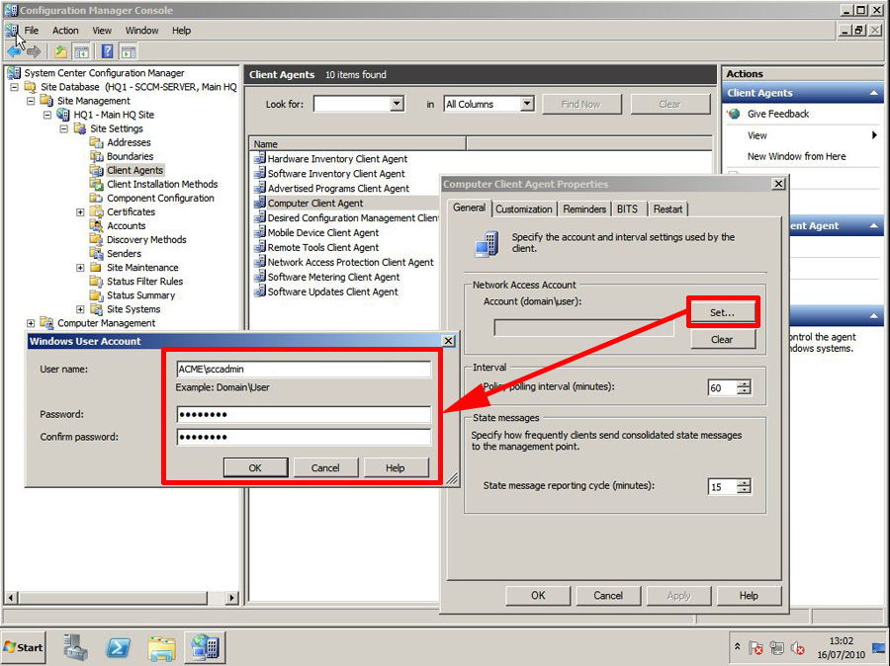Expand the Certificates tree node
The image size is (890, 666).
tap(80, 212)
